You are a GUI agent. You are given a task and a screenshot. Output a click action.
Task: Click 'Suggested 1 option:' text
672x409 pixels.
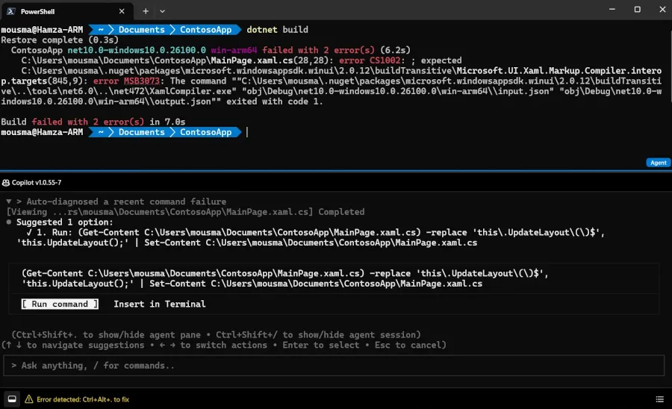click(65, 222)
